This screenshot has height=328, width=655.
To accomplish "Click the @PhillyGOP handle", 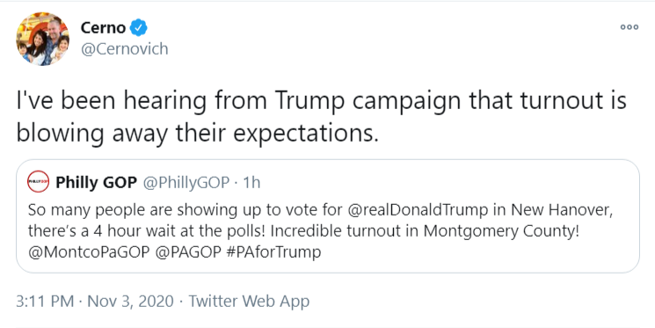I will coord(186,182).
